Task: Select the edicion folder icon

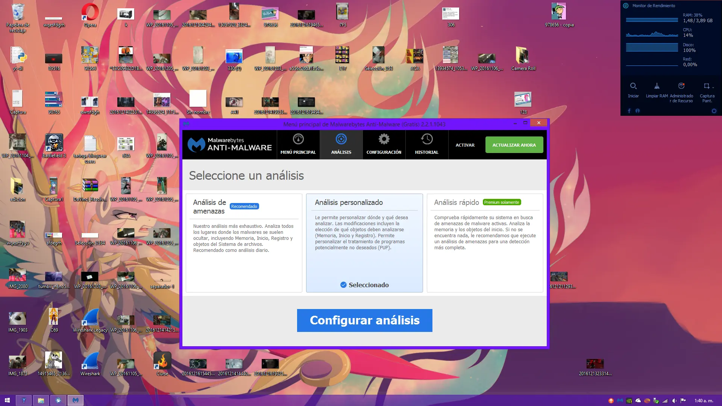Action: pos(18,189)
